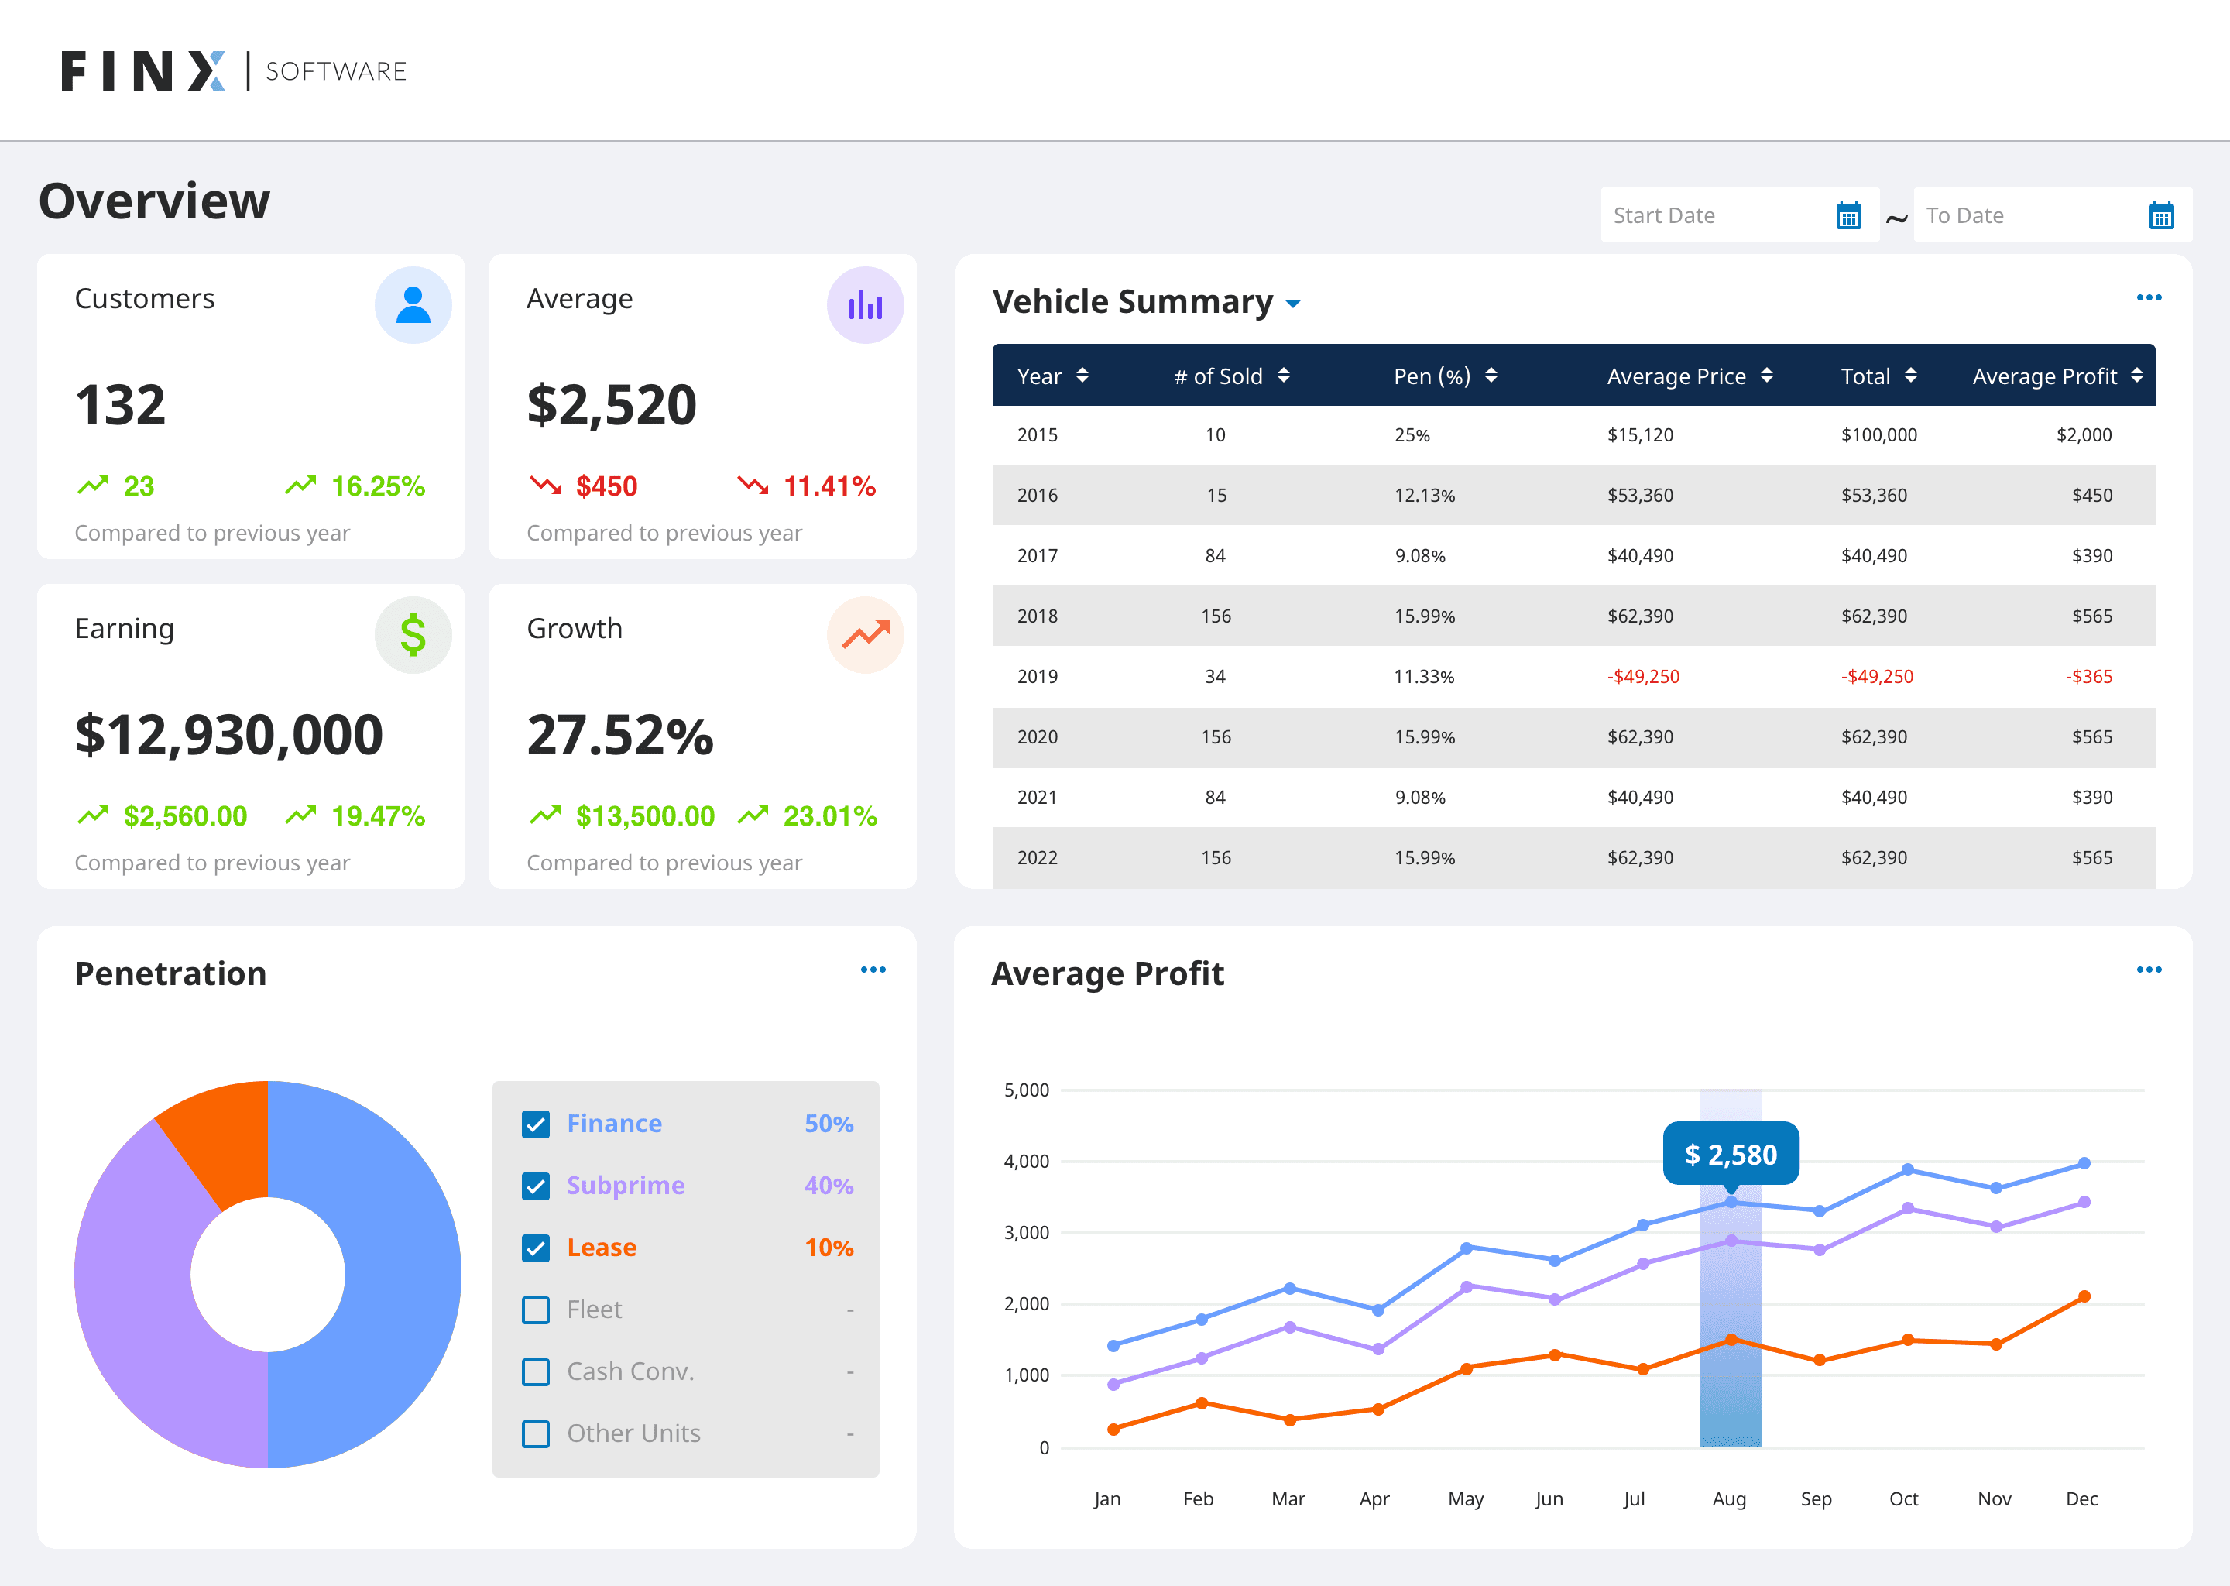Viewport: 2230px width, 1586px height.
Task: Click the August blue line data point
Action: [1731, 1202]
